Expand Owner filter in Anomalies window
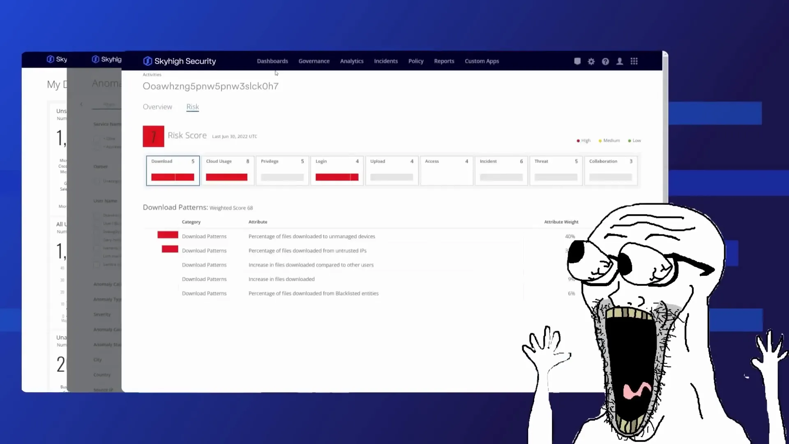Screen dimensions: 789x444 tap(100, 167)
